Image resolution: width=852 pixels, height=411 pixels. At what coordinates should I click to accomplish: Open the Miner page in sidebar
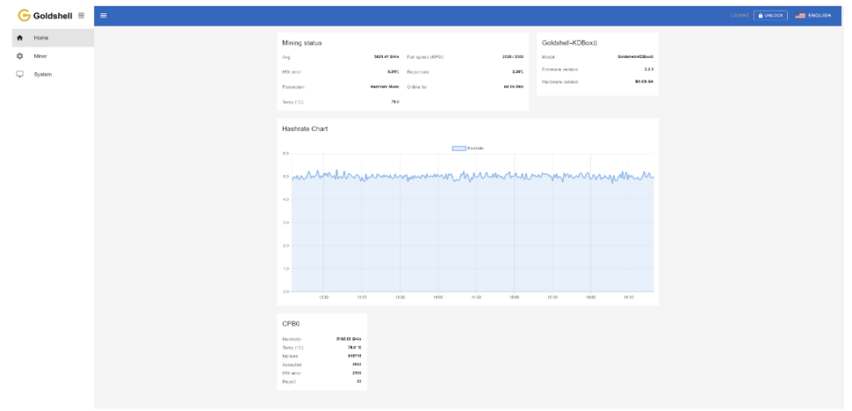tap(52, 56)
